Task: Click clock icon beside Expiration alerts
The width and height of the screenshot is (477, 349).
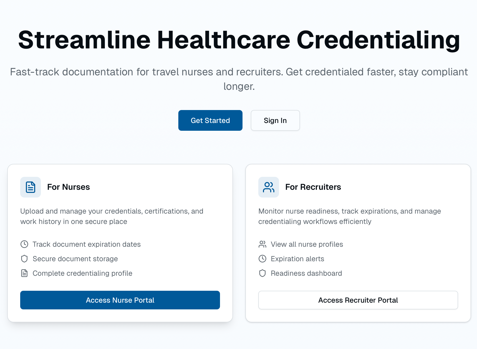Action: pyautogui.click(x=262, y=259)
